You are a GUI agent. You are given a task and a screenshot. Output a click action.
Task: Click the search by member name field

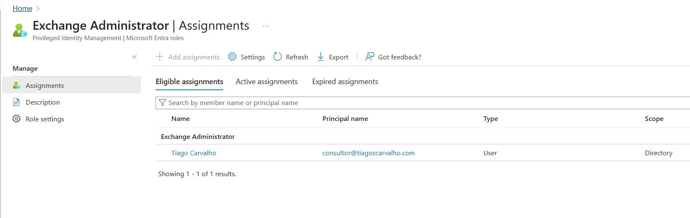click(x=423, y=103)
